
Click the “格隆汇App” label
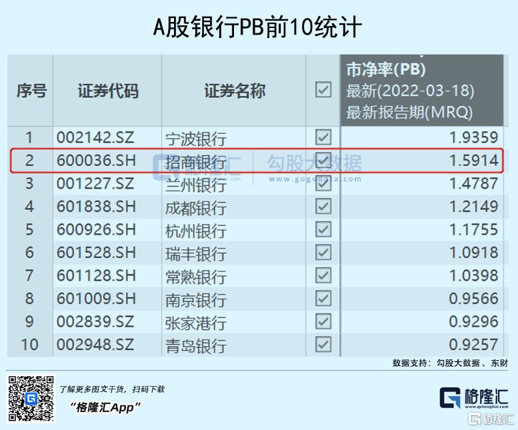coord(105,407)
